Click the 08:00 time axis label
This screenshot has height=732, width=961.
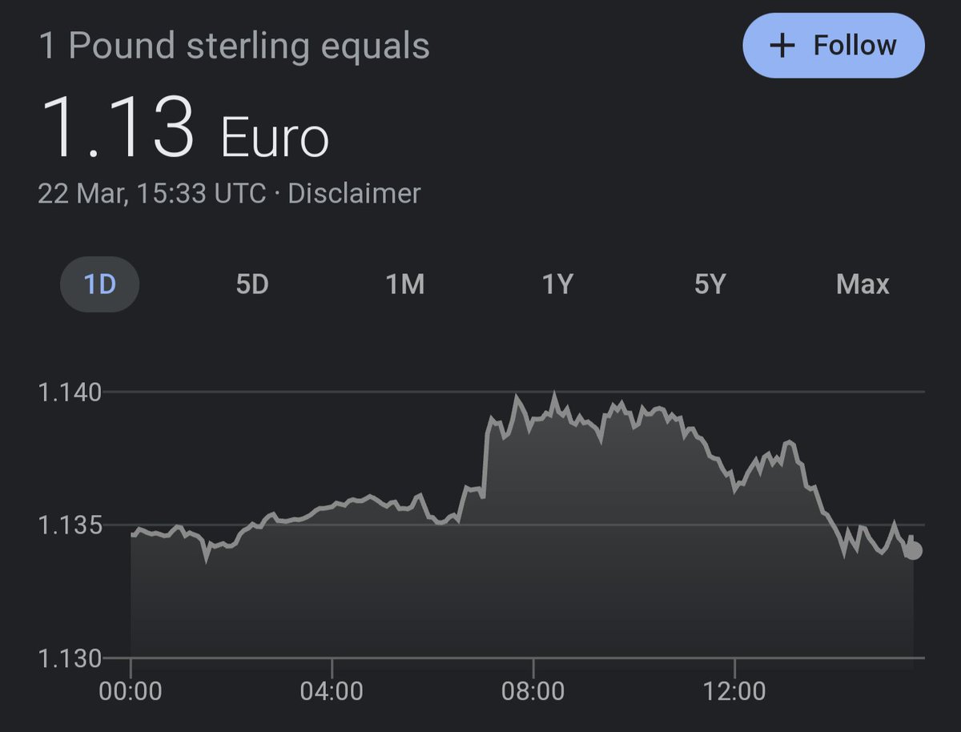pos(533,690)
